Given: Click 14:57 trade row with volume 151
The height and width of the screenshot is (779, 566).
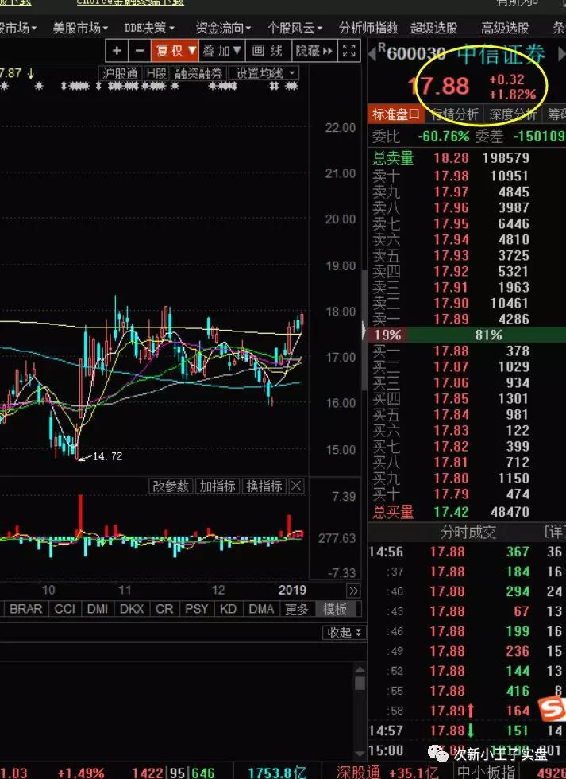Looking at the screenshot, I should pyautogui.click(x=467, y=731).
